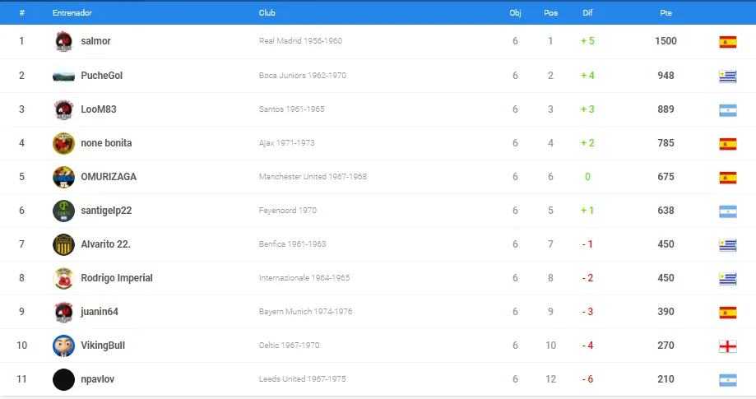Click npavlov's black circle avatar
The height and width of the screenshot is (399, 756).
pos(63,379)
